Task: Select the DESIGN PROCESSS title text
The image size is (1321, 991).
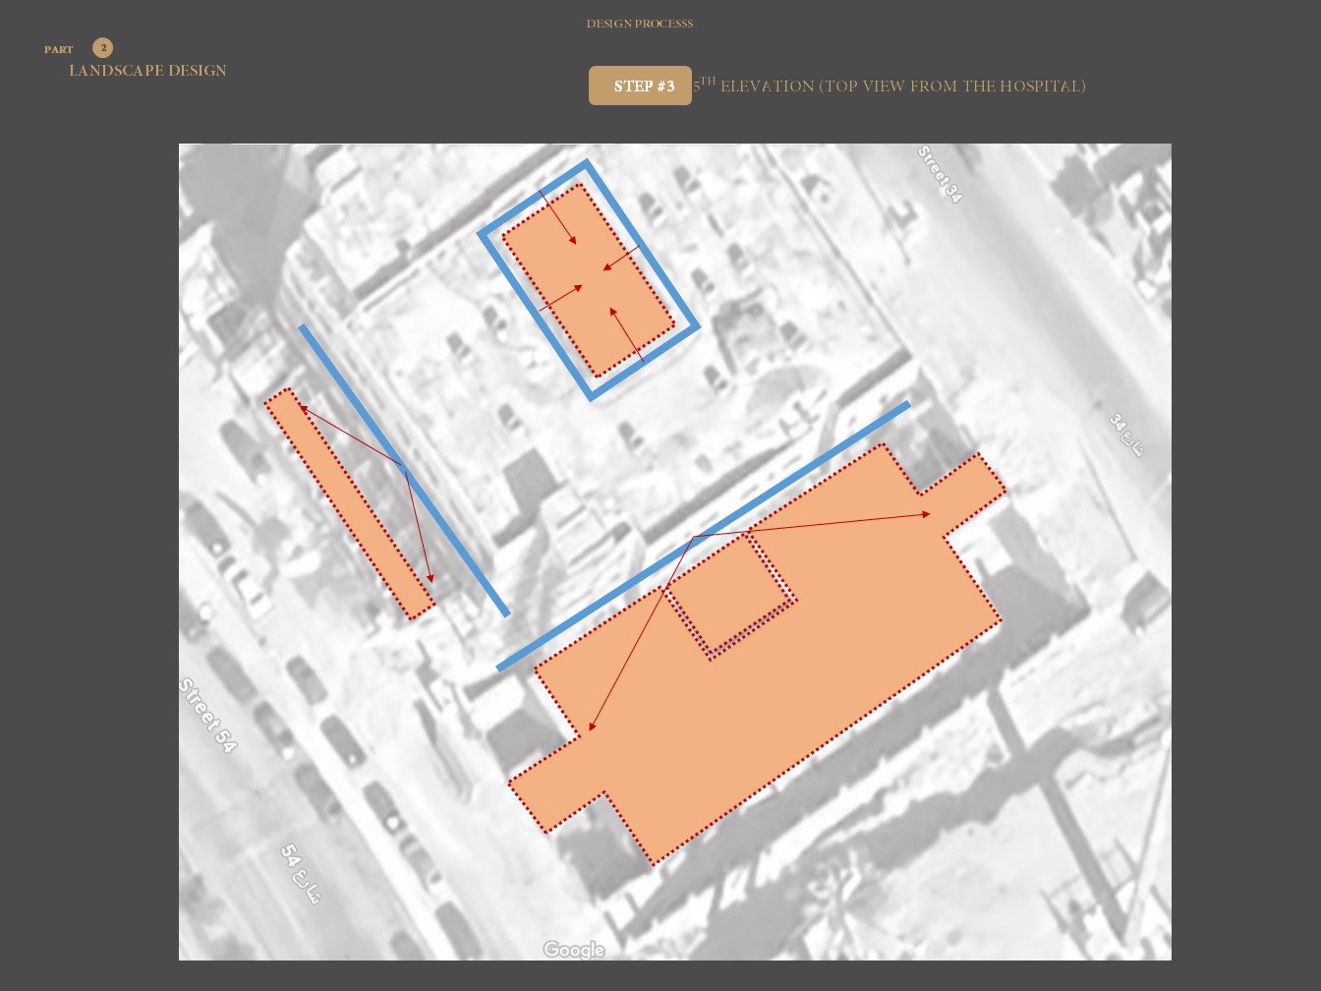Action: pos(639,24)
